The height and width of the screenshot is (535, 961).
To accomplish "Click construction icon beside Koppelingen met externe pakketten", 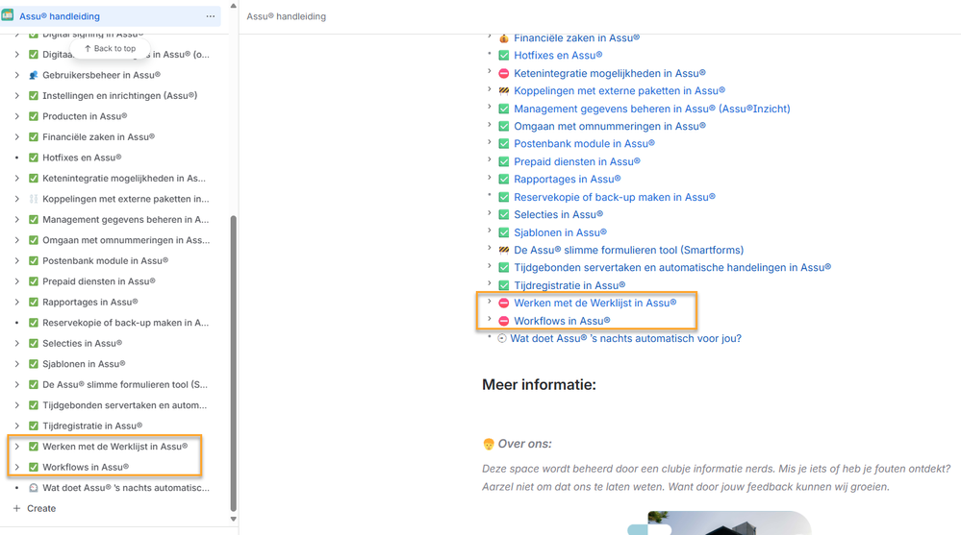I will click(504, 91).
